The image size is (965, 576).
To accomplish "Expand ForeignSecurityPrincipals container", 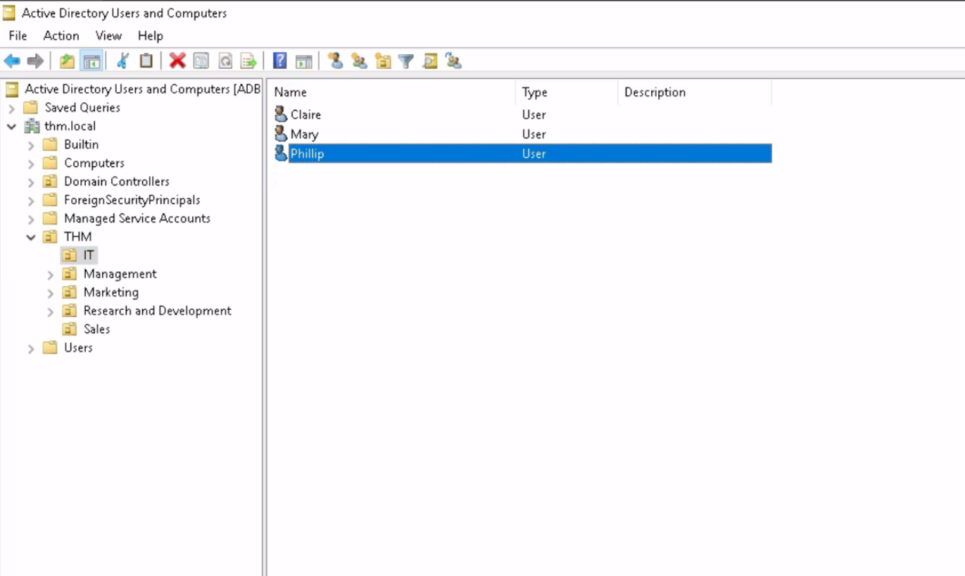I will 31,201.
